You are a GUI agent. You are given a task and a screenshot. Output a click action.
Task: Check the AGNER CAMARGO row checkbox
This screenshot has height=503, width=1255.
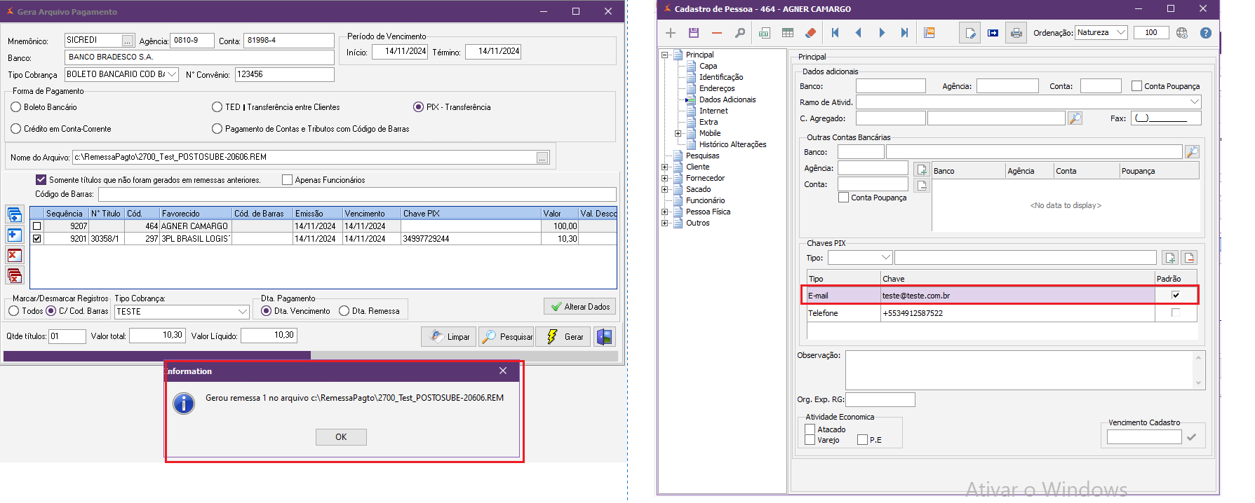pyautogui.click(x=37, y=226)
